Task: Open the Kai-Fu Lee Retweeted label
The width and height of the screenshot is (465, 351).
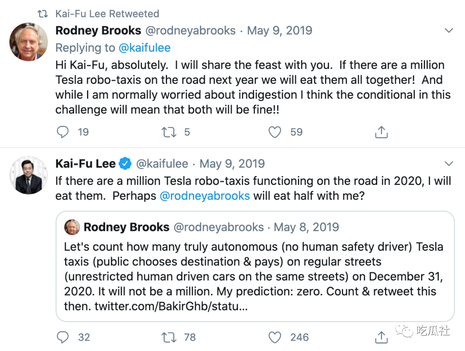Action: pos(107,14)
